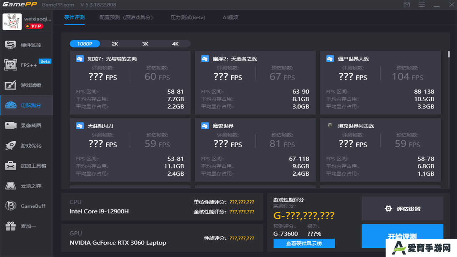Image resolution: width=457 pixels, height=257 pixels.
Task: Click the 104 FPS estimate for 僵尸世界大战
Action: (407, 77)
